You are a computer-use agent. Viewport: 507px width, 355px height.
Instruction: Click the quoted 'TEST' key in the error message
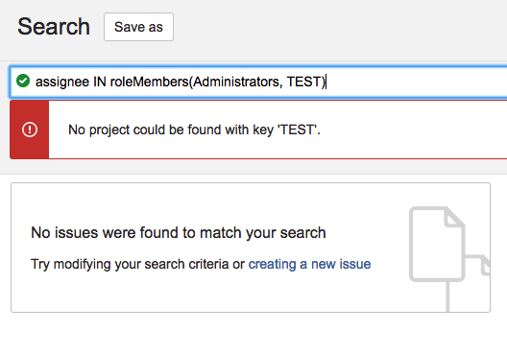tap(298, 130)
